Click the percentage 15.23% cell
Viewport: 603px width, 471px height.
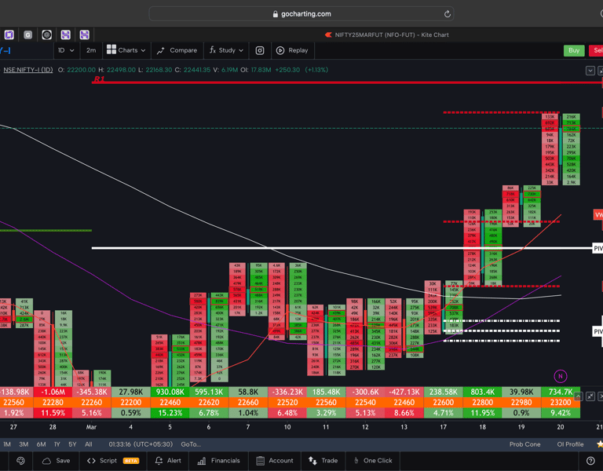coord(170,413)
